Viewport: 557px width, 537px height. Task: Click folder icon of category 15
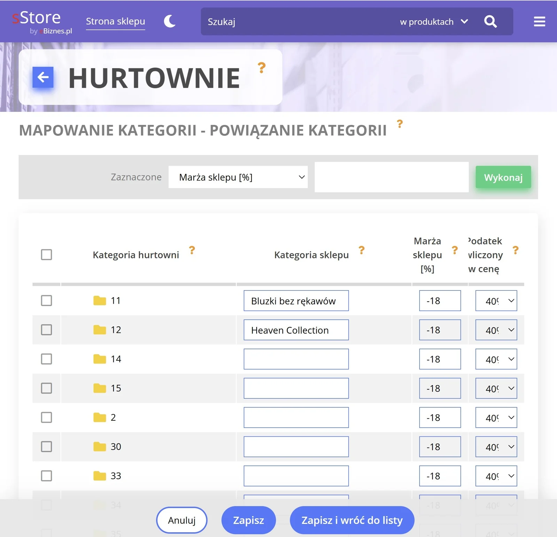pos(100,388)
